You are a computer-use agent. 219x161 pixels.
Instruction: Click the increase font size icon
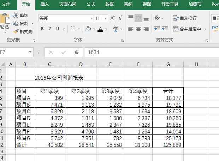pos(112,18)
